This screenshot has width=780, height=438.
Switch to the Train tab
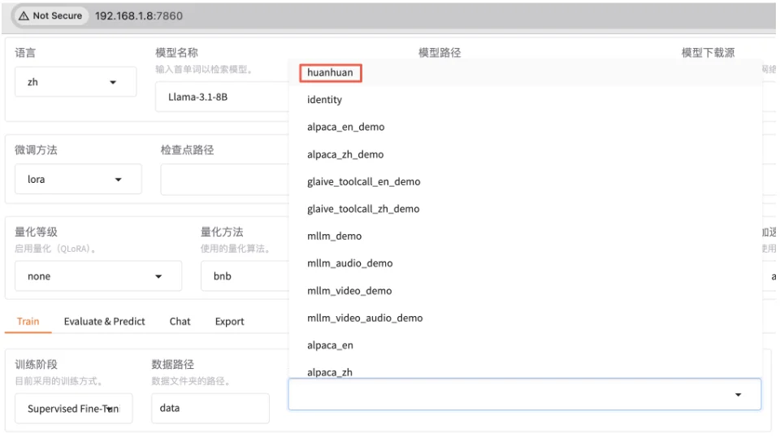(x=28, y=322)
